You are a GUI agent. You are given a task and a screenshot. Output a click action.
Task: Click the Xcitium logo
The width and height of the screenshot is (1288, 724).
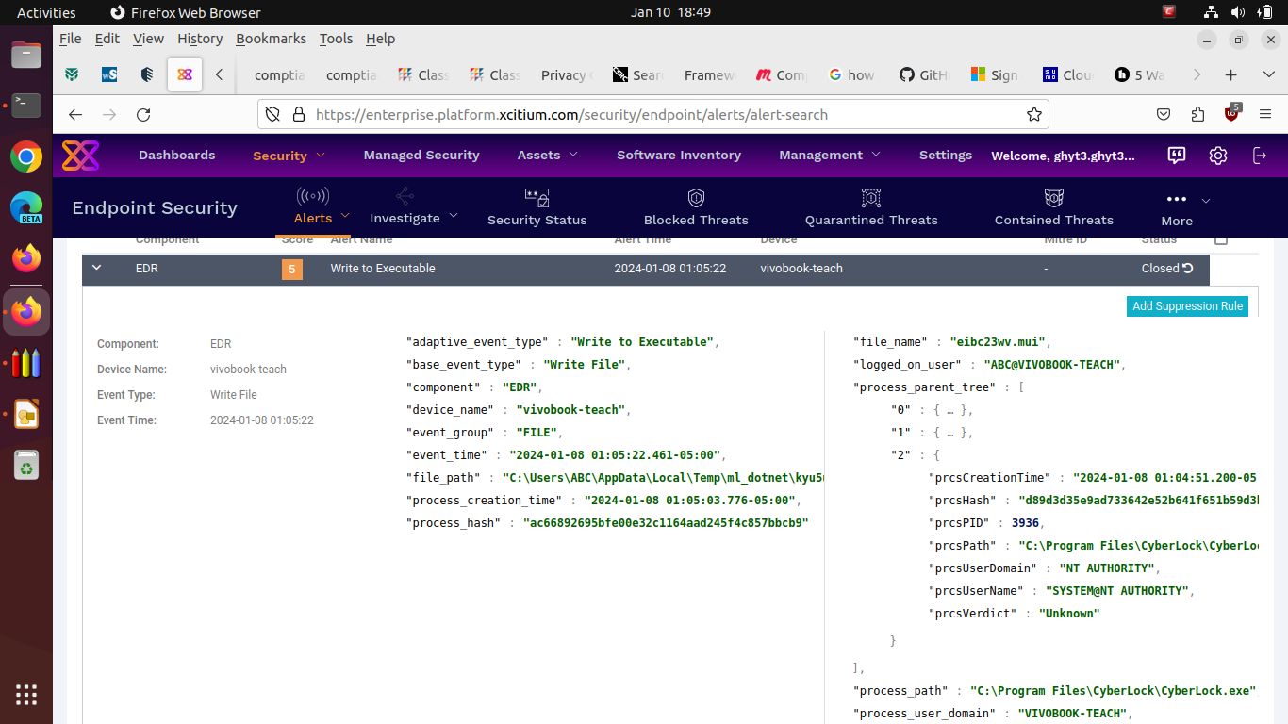coord(81,156)
